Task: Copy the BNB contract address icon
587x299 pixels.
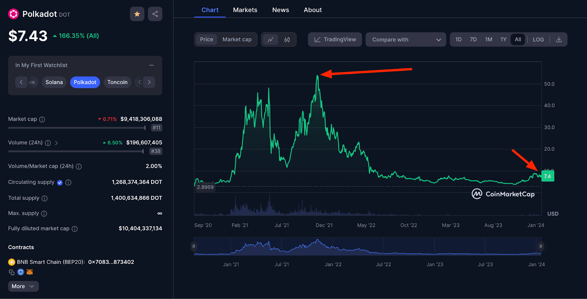Action: (11, 272)
